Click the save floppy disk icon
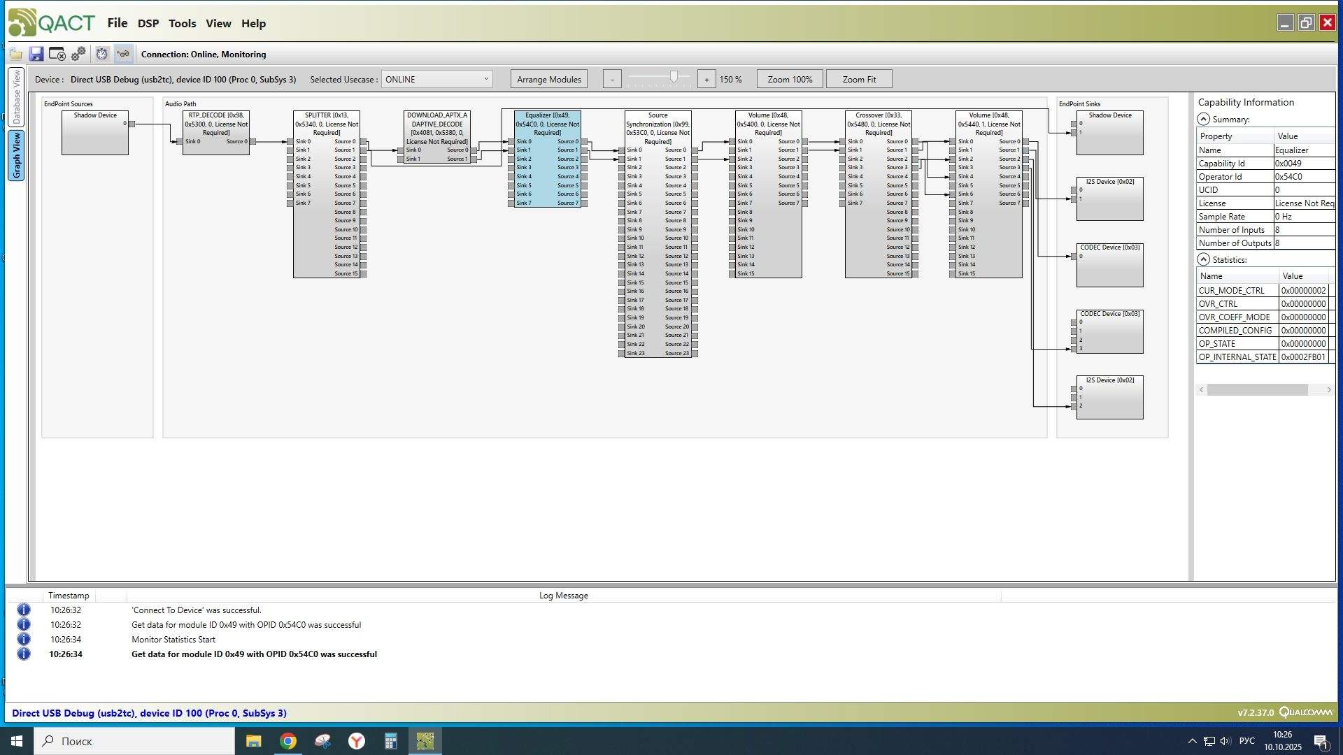 point(36,54)
